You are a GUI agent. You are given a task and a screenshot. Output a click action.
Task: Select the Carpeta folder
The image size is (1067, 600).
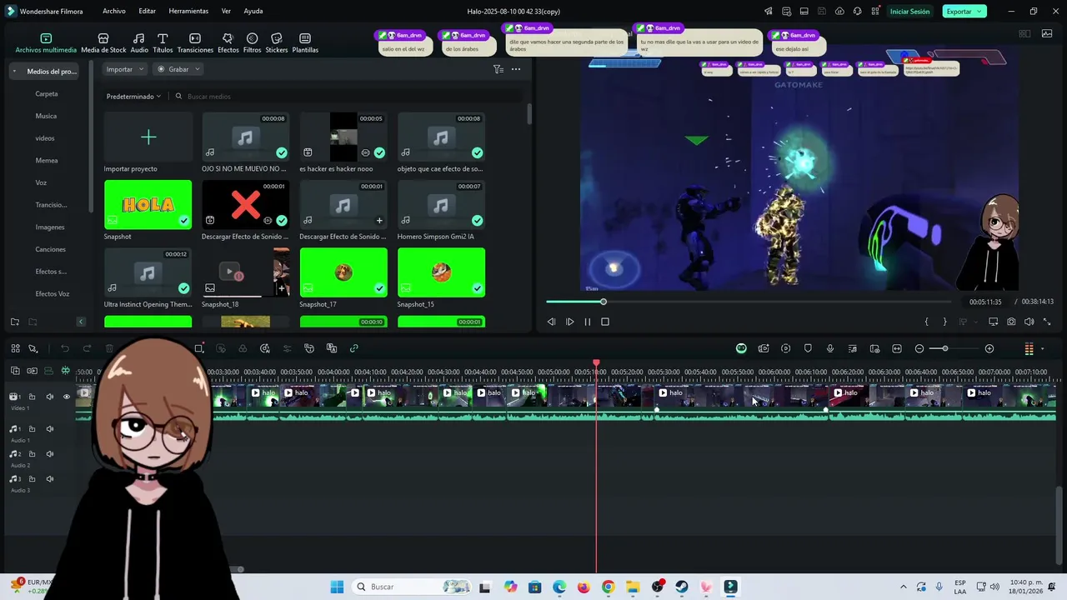pyautogui.click(x=47, y=94)
